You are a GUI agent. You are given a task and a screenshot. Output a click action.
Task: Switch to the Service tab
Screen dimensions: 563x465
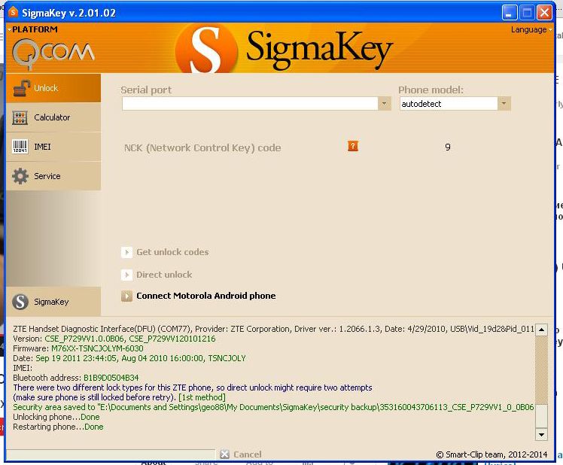(x=47, y=176)
